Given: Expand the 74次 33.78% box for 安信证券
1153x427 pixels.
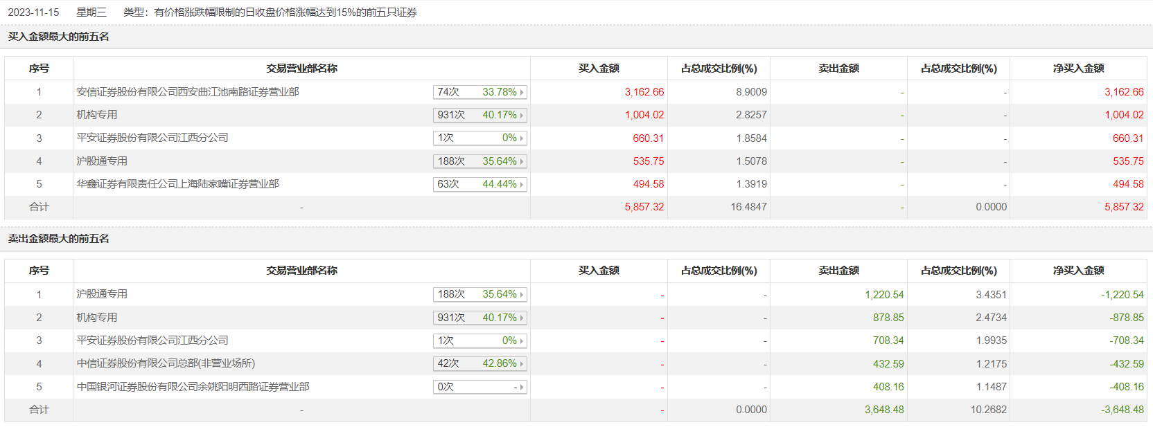Looking at the screenshot, I should (480, 92).
